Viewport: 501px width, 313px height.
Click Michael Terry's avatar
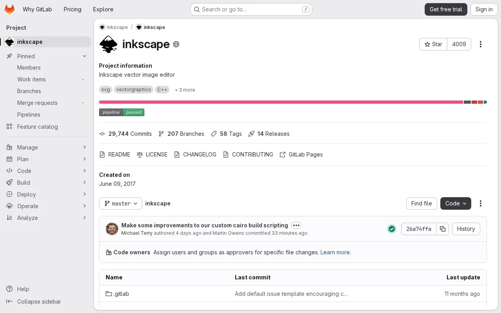point(112,229)
